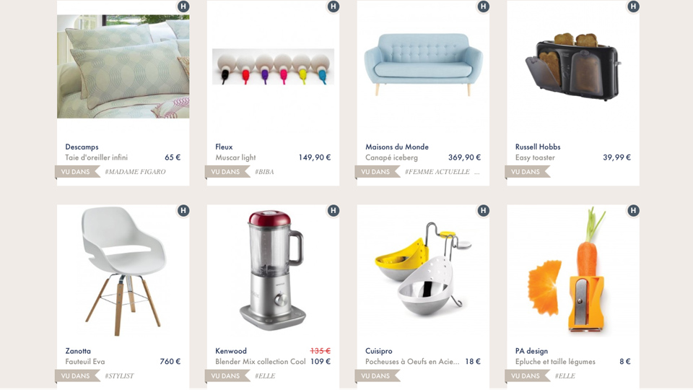This screenshot has width=693, height=390.
Task: Click the H badge on Maisons du Monde card
Action: (483, 6)
